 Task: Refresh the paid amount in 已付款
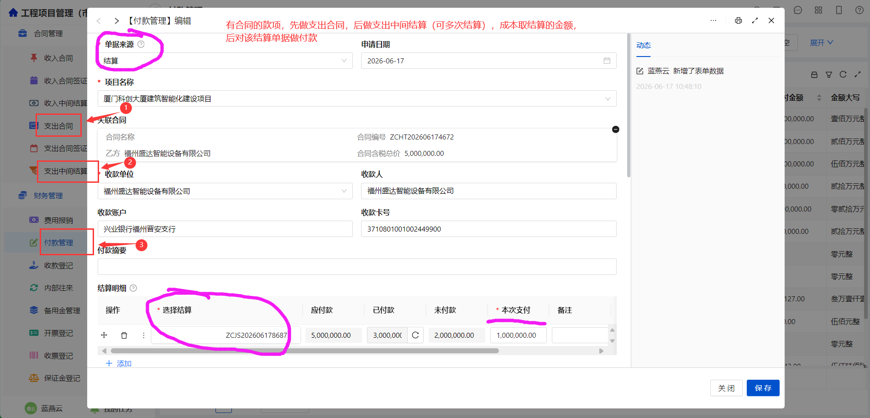(x=415, y=335)
